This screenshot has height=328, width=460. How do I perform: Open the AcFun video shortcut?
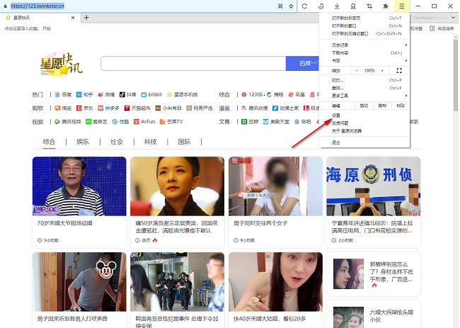coord(144,122)
